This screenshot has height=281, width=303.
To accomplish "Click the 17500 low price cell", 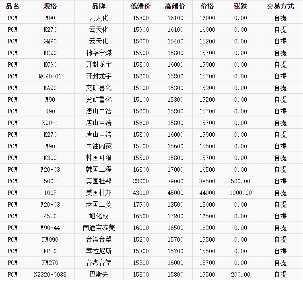I will (141, 204).
